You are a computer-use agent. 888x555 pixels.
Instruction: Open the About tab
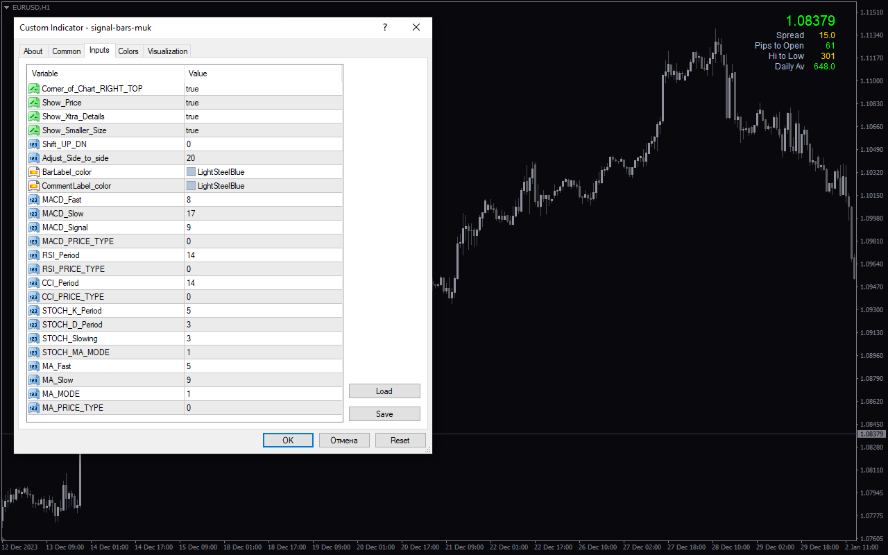click(x=33, y=51)
